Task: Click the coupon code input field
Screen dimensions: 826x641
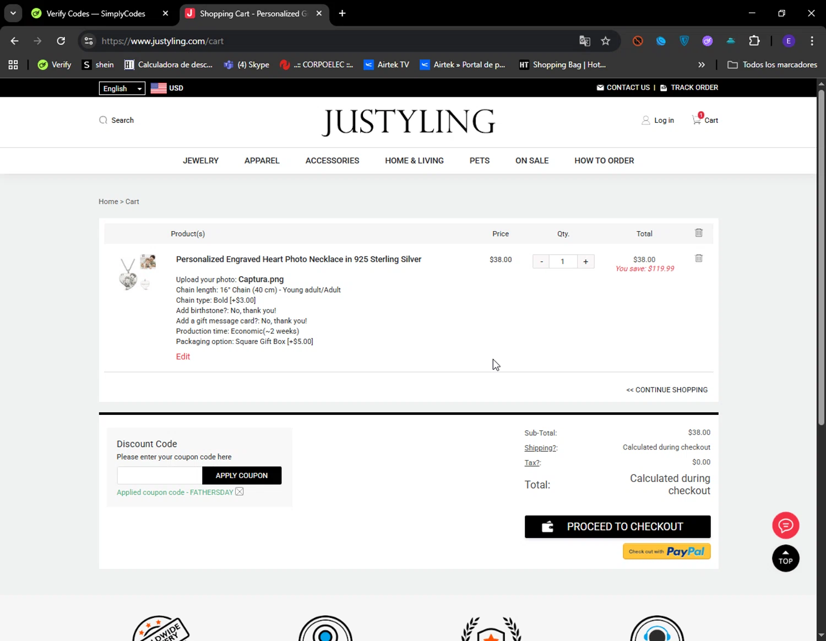Action: (x=160, y=475)
